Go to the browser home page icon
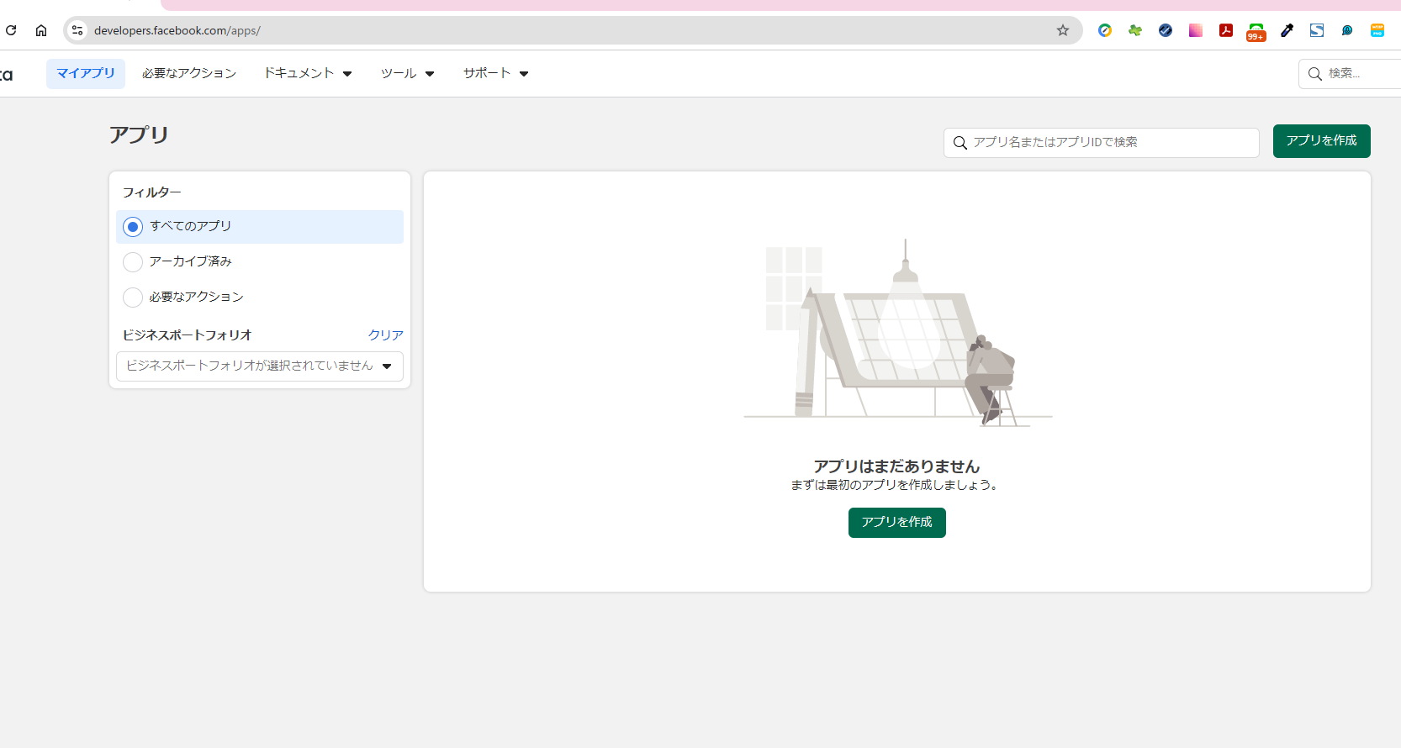 tap(41, 30)
